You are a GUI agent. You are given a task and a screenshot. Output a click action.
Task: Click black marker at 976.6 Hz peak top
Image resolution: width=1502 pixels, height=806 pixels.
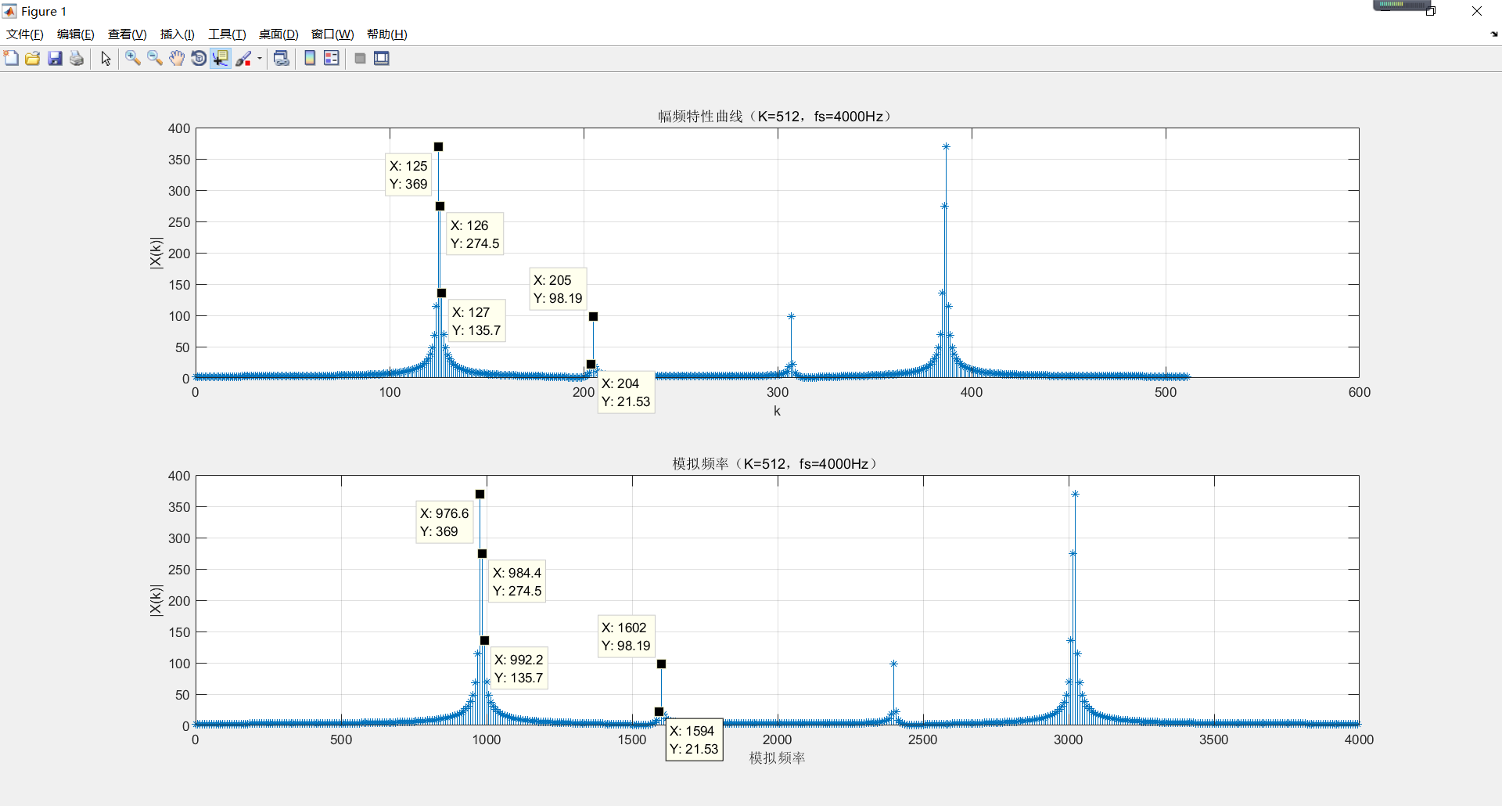click(480, 495)
